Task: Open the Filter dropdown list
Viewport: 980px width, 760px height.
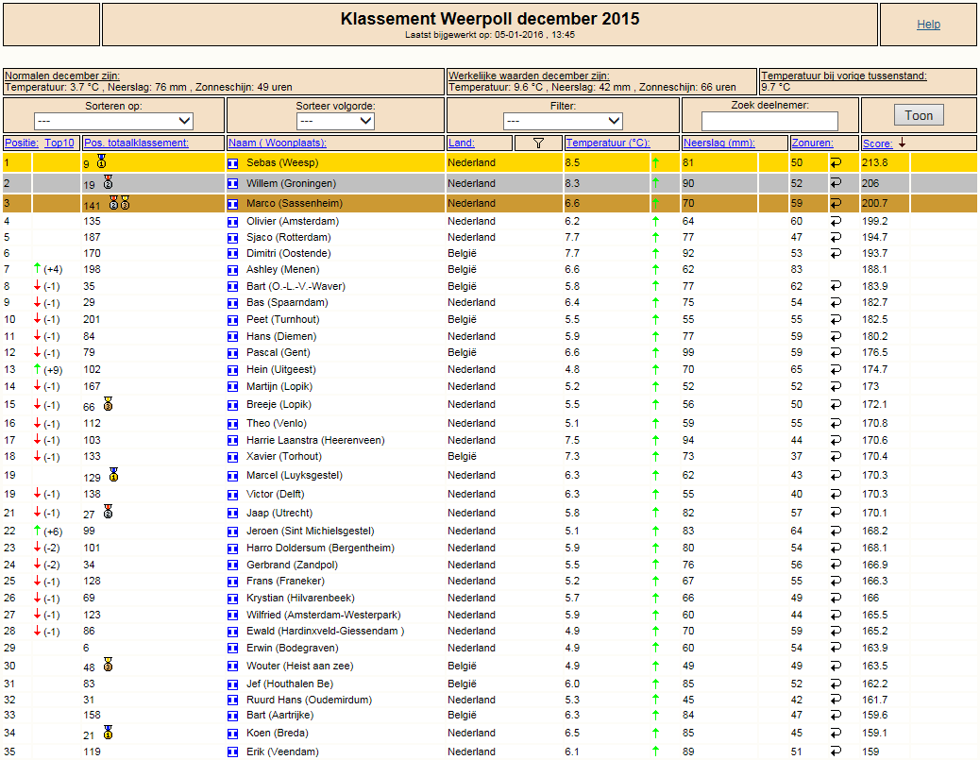Action: [563, 121]
